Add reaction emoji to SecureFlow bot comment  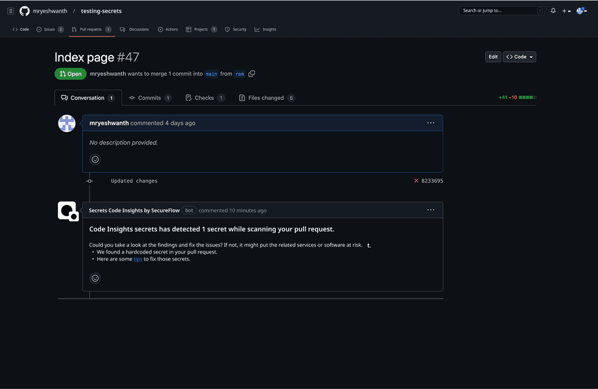click(95, 278)
